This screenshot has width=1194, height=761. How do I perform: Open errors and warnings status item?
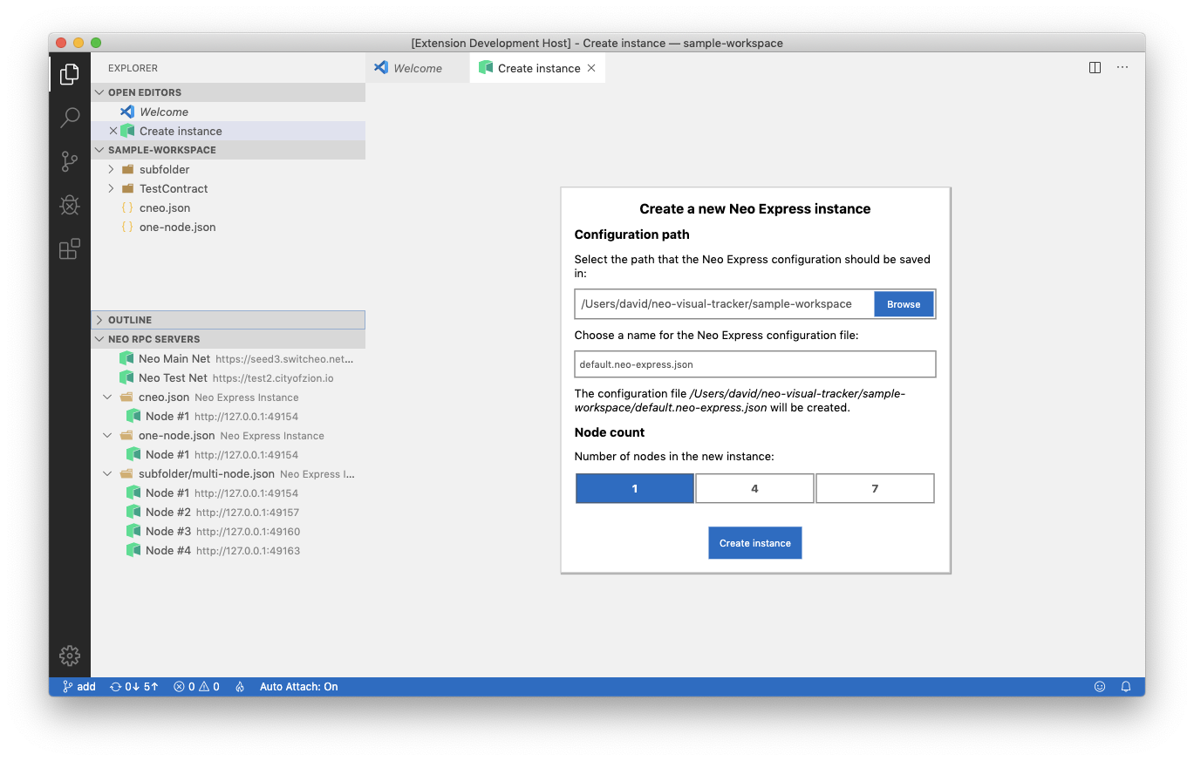pyautogui.click(x=196, y=687)
